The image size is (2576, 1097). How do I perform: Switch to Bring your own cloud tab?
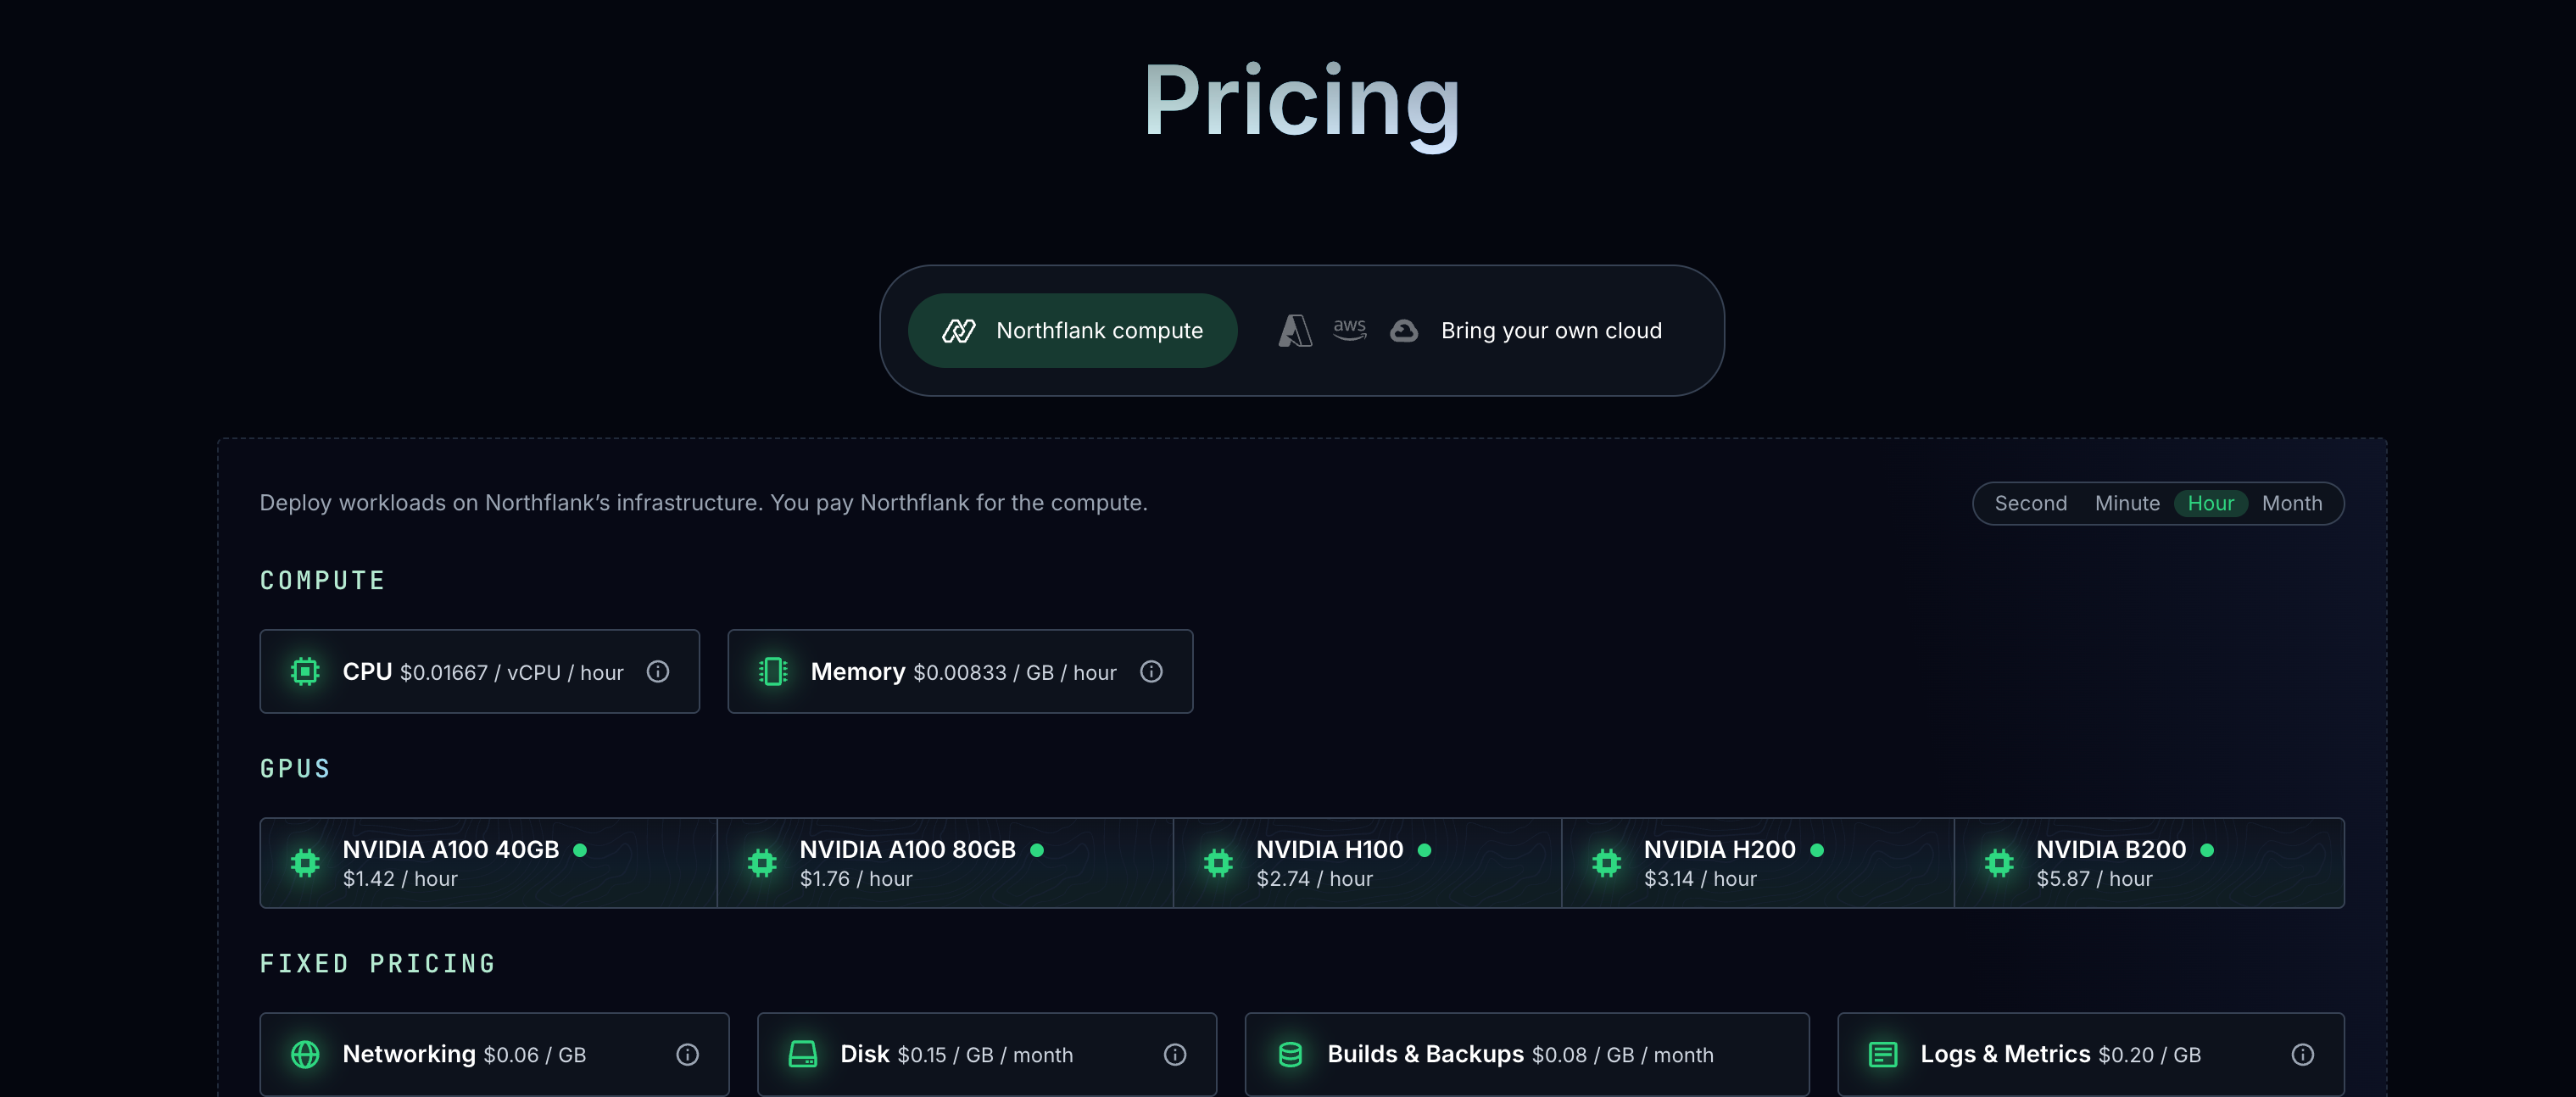tap(1550, 331)
